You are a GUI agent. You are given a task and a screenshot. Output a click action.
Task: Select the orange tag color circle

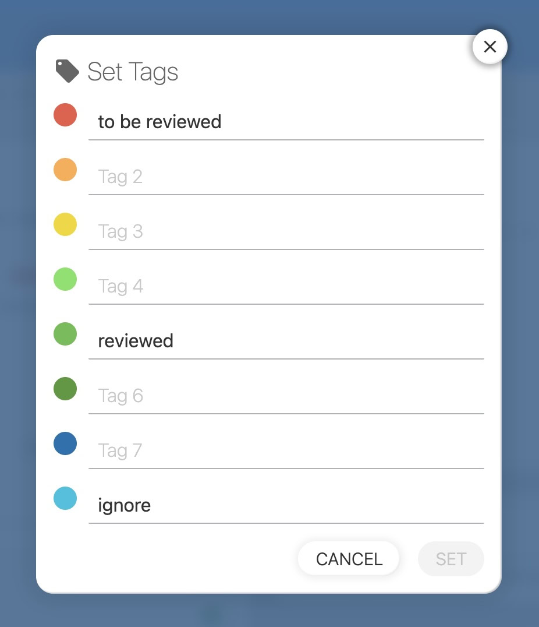tap(65, 170)
